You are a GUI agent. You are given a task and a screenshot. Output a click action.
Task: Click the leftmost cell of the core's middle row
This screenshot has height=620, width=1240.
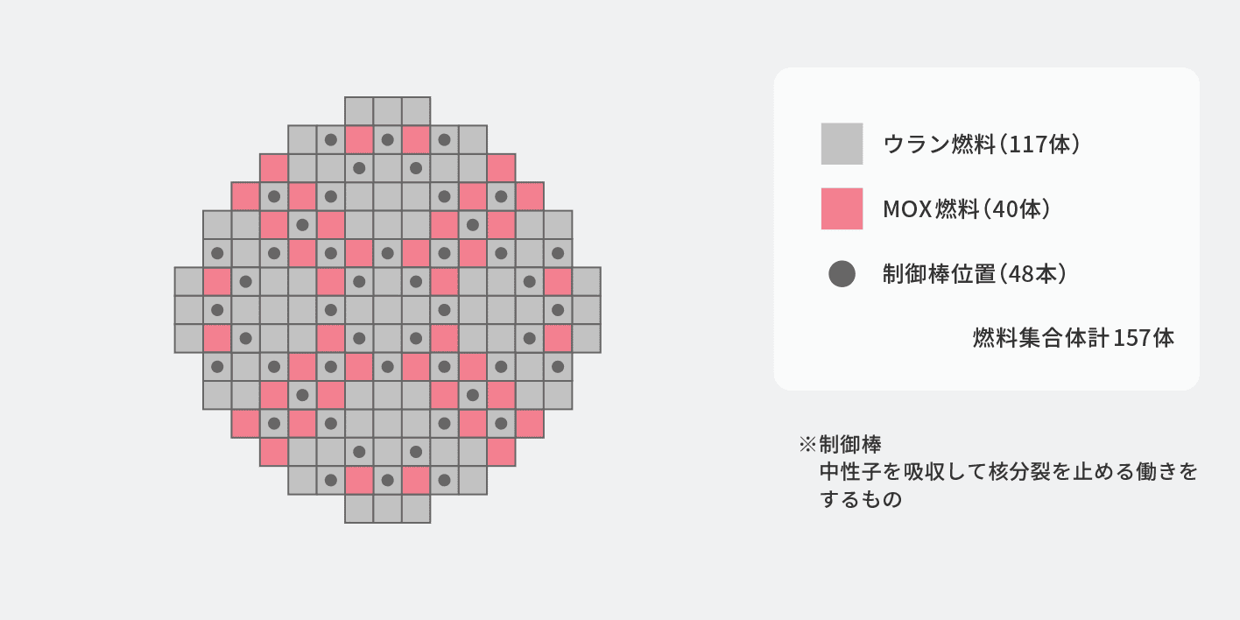point(188,309)
